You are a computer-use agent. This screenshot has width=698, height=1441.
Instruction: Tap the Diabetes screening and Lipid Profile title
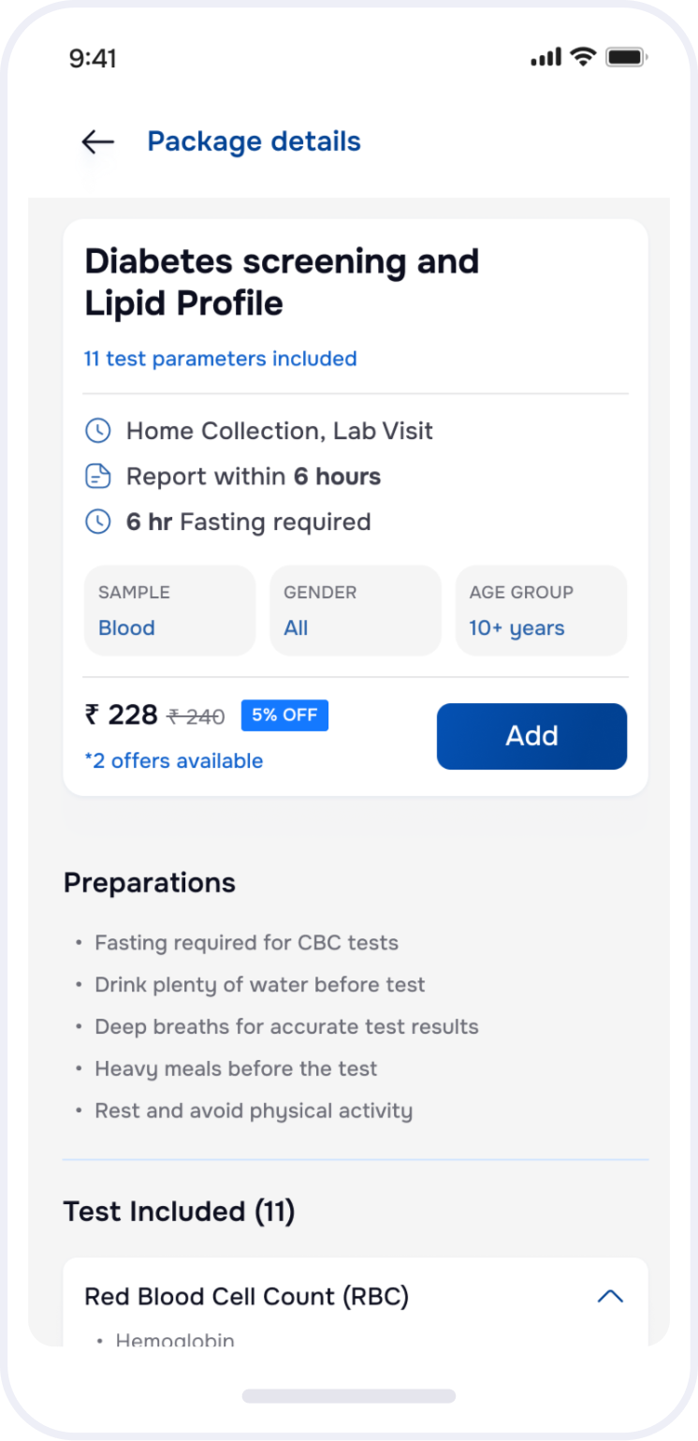point(282,282)
